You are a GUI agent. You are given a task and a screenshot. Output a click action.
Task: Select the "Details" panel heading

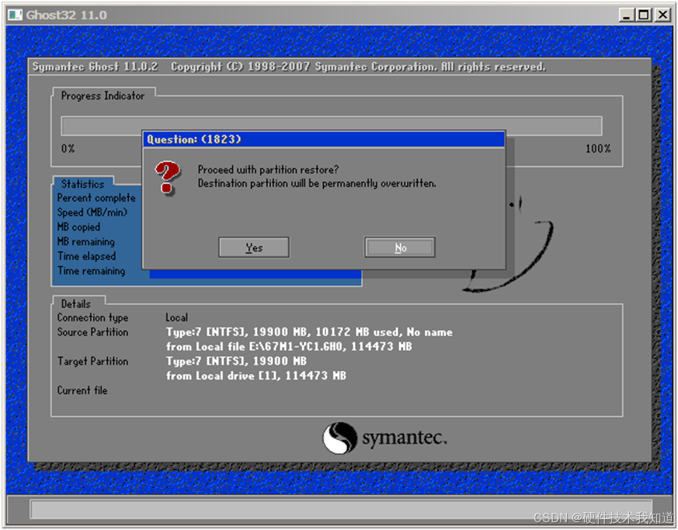pos(75,303)
